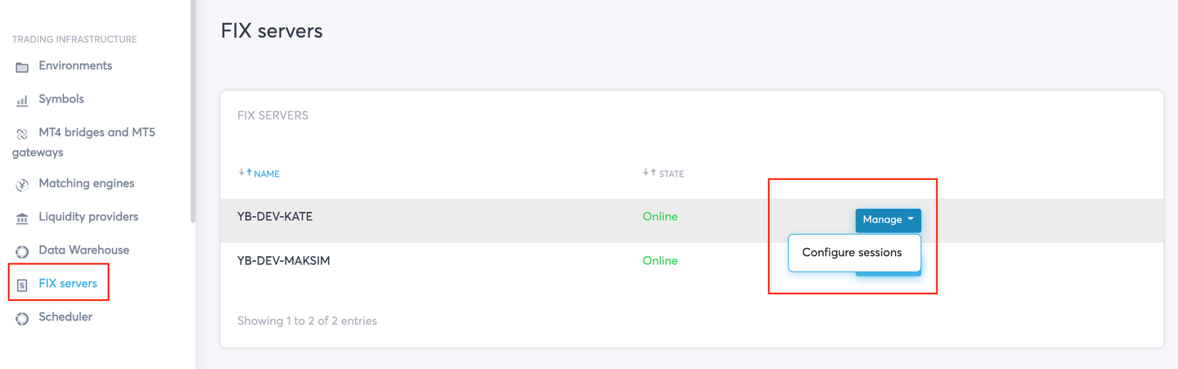1178x369 pixels.
Task: Click the sidebar vertical scrollbar
Action: pos(193,110)
